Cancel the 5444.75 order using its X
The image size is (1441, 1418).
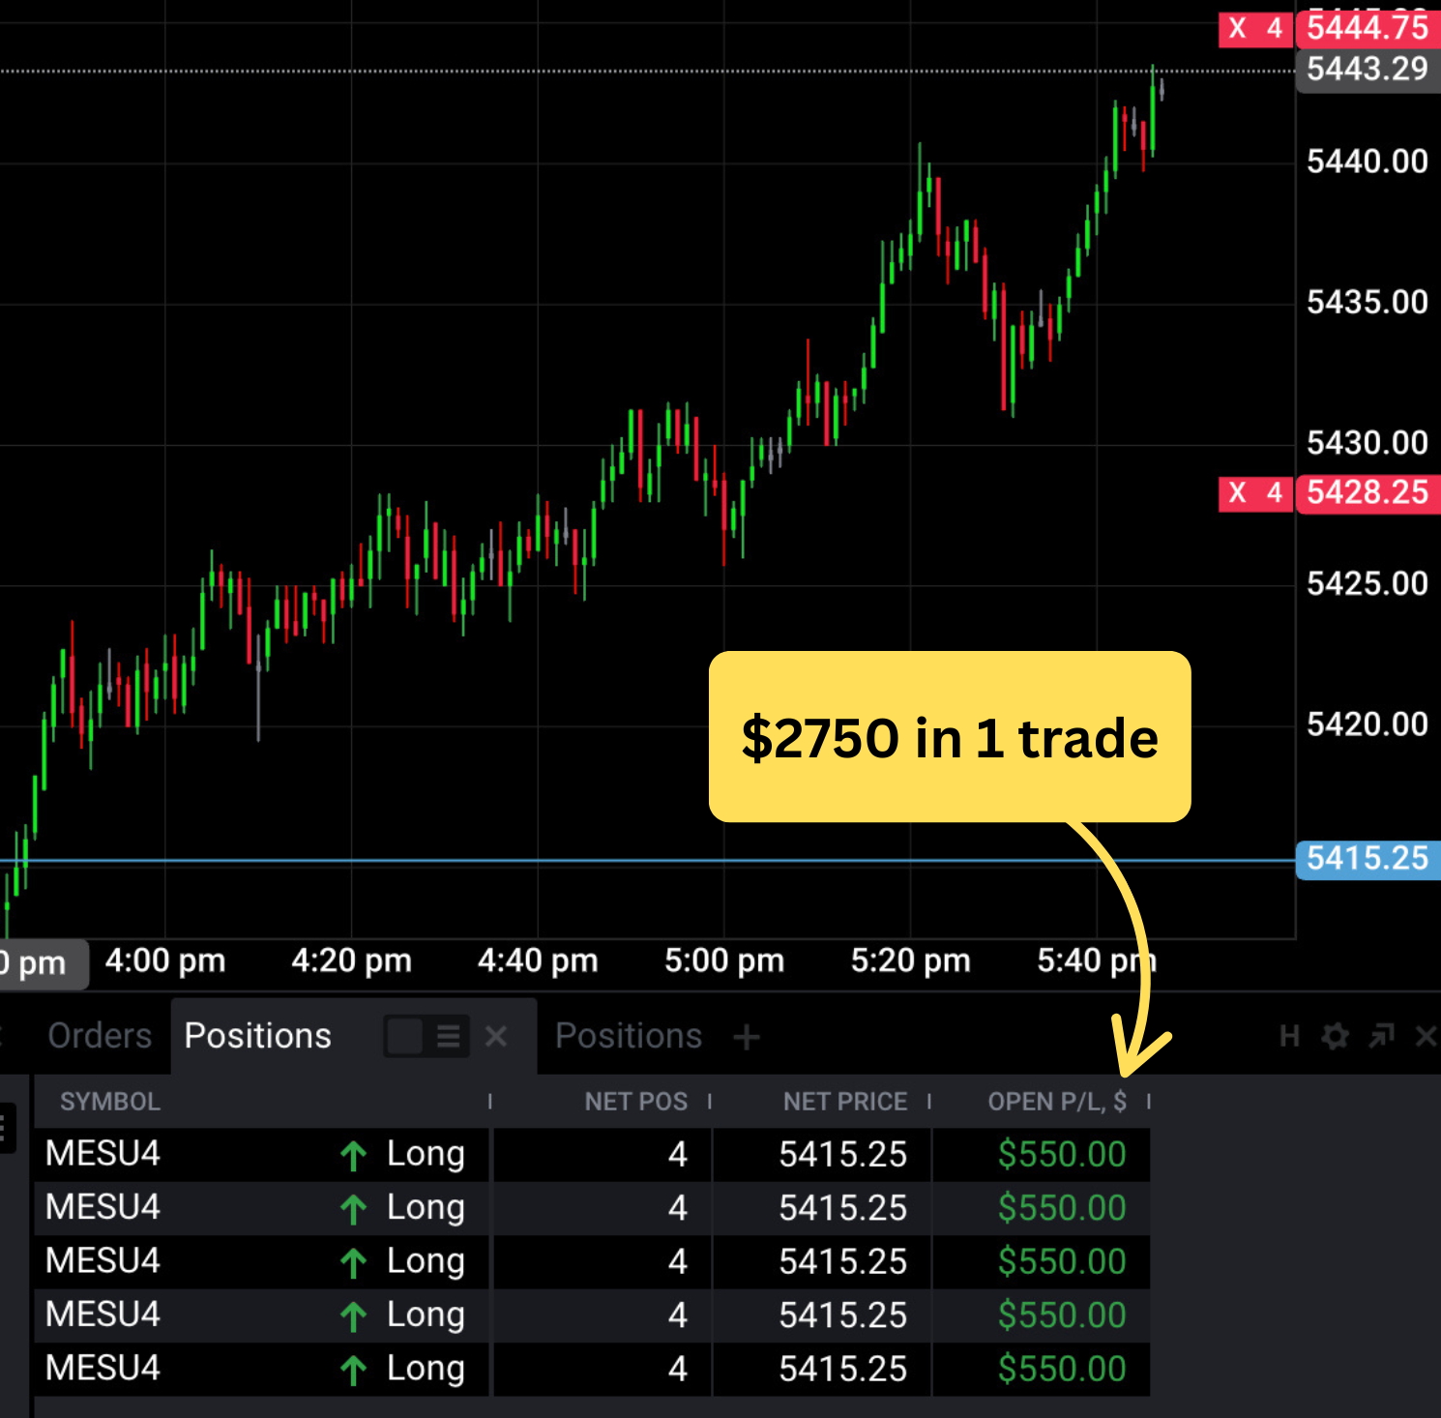1237,28
